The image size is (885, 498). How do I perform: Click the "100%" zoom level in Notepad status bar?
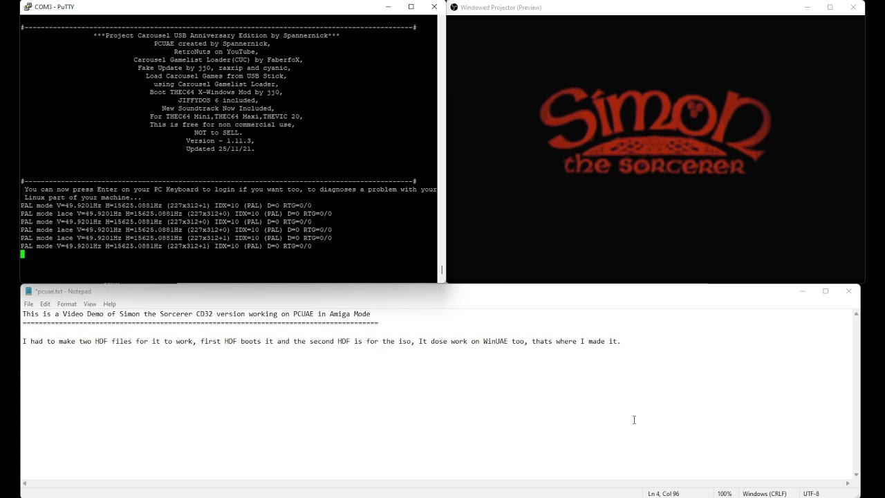click(x=724, y=494)
